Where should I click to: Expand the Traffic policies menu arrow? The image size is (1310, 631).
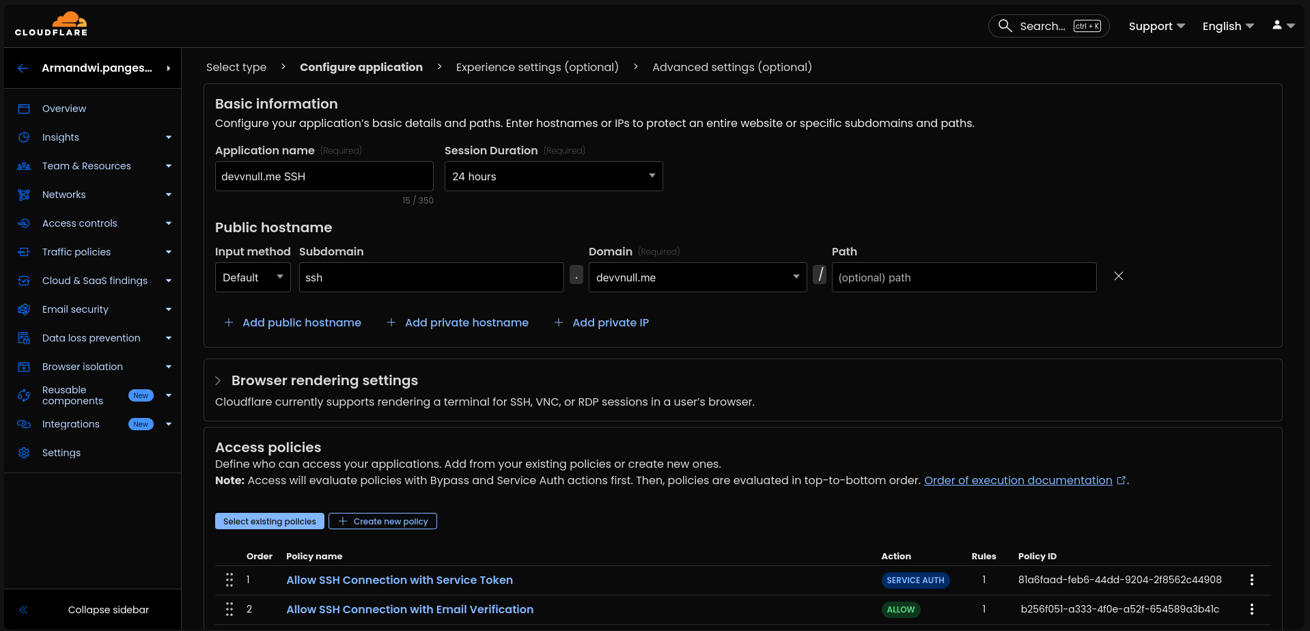click(x=169, y=252)
